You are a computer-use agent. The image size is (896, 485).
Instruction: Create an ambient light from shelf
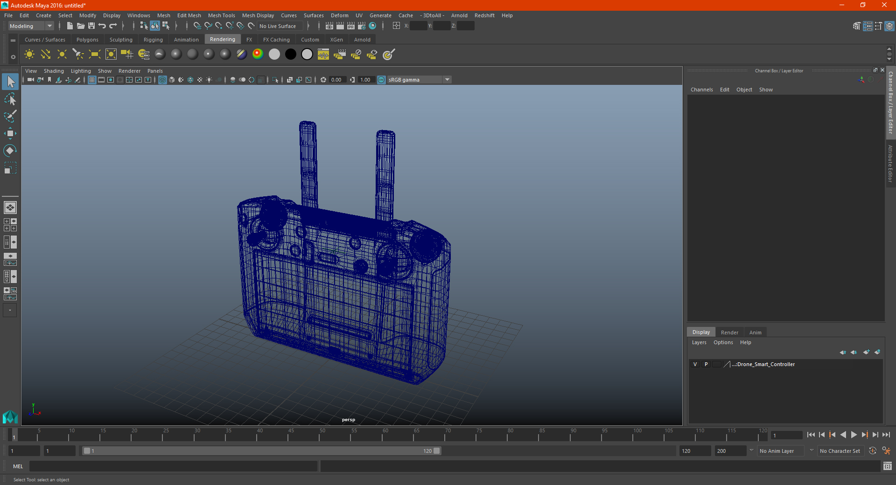pos(29,55)
